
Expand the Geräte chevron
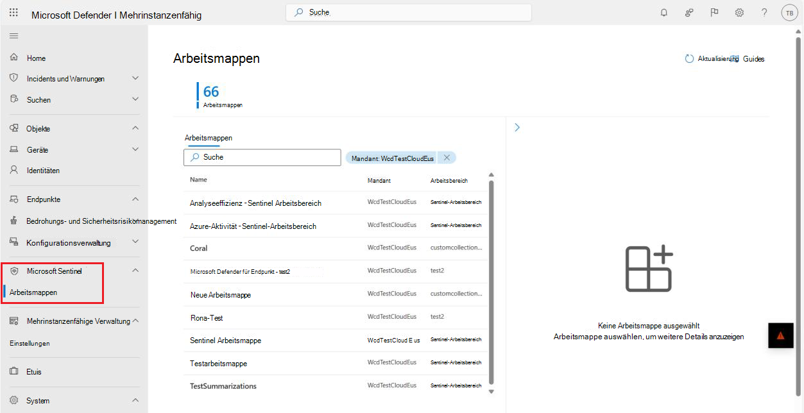pyautogui.click(x=135, y=149)
